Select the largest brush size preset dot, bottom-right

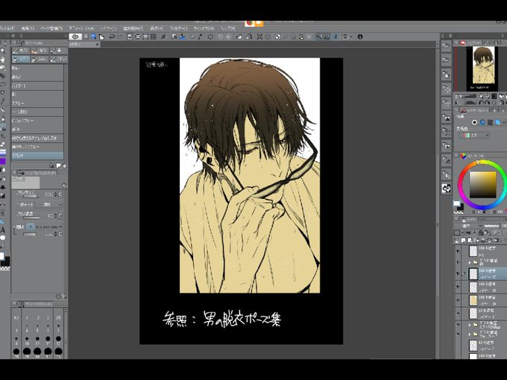pos(58,351)
